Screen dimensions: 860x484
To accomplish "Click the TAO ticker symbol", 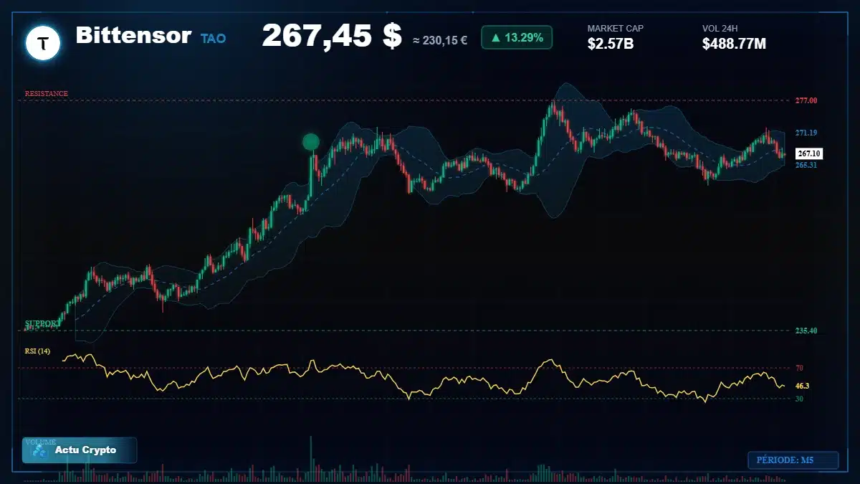I will (214, 39).
